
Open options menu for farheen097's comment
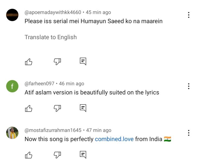(x=189, y=86)
